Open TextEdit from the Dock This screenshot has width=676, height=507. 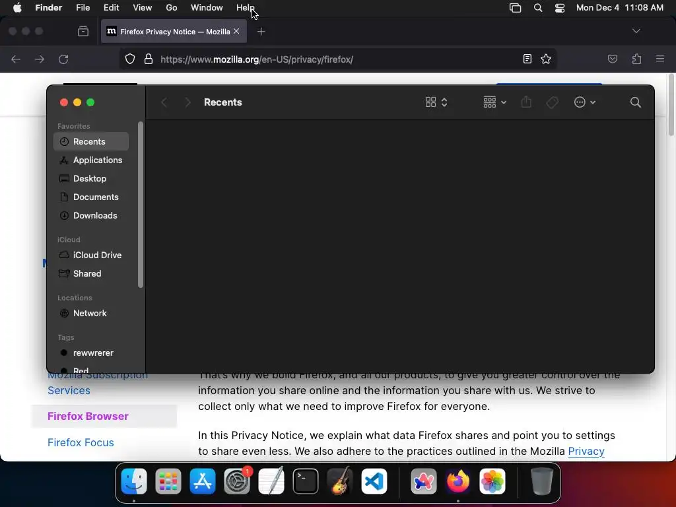[271, 481]
